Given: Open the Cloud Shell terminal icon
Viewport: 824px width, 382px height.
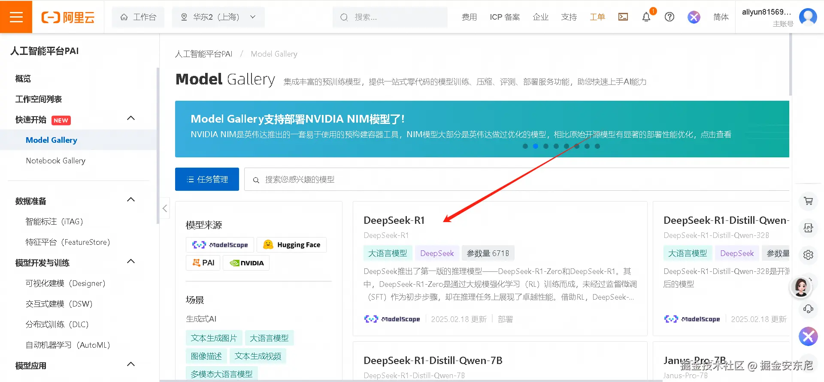Looking at the screenshot, I should (x=623, y=17).
